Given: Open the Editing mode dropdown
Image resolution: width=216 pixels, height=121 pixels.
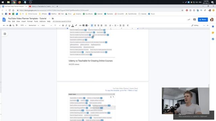Looking at the screenshot, I should [x=198, y=26].
